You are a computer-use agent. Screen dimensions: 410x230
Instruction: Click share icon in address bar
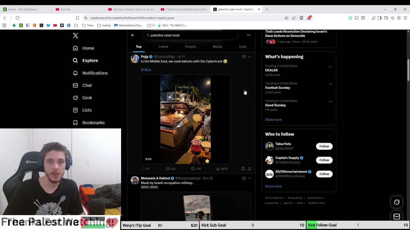[x=294, y=18]
